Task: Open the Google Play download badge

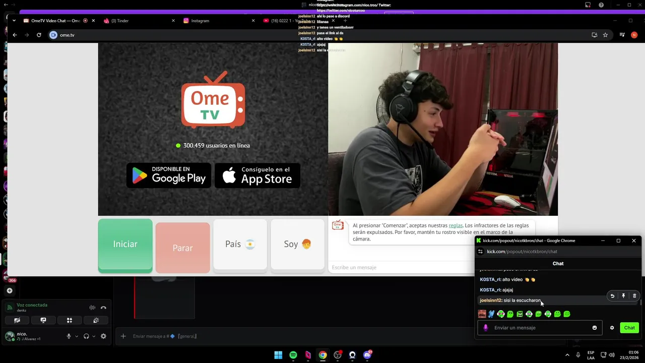Action: [169, 175]
